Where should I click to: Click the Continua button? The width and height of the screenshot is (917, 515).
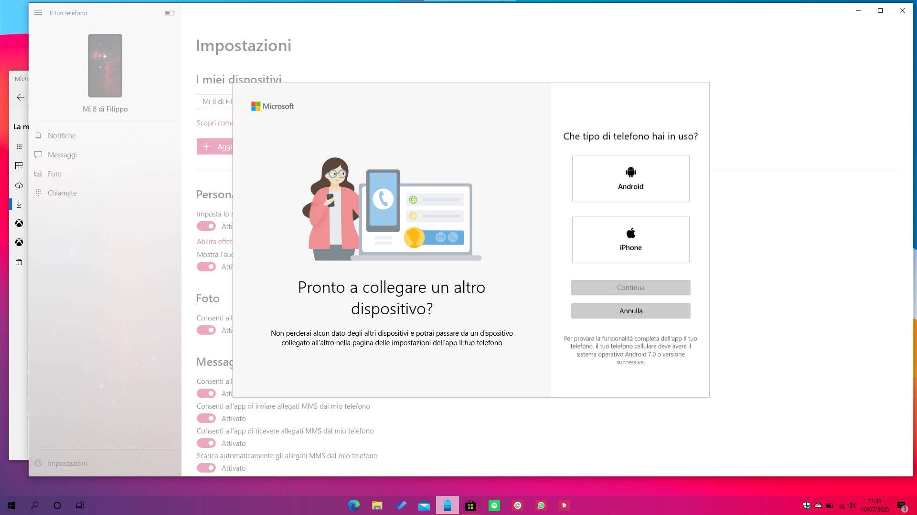click(630, 288)
